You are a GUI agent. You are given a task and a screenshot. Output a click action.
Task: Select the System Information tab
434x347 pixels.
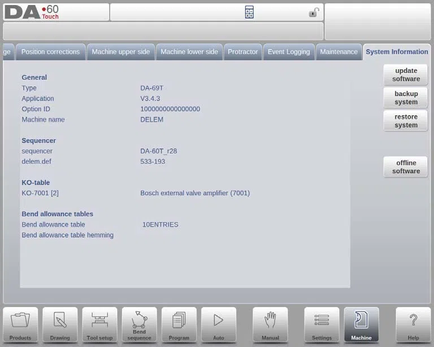click(397, 52)
